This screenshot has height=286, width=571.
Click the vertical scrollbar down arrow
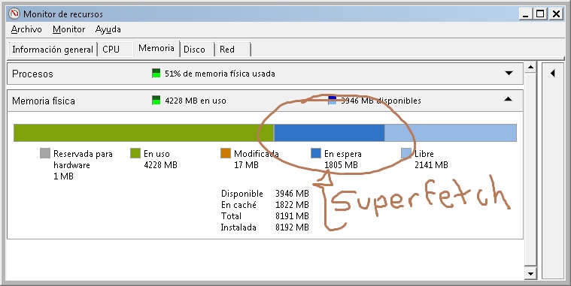[x=530, y=274]
